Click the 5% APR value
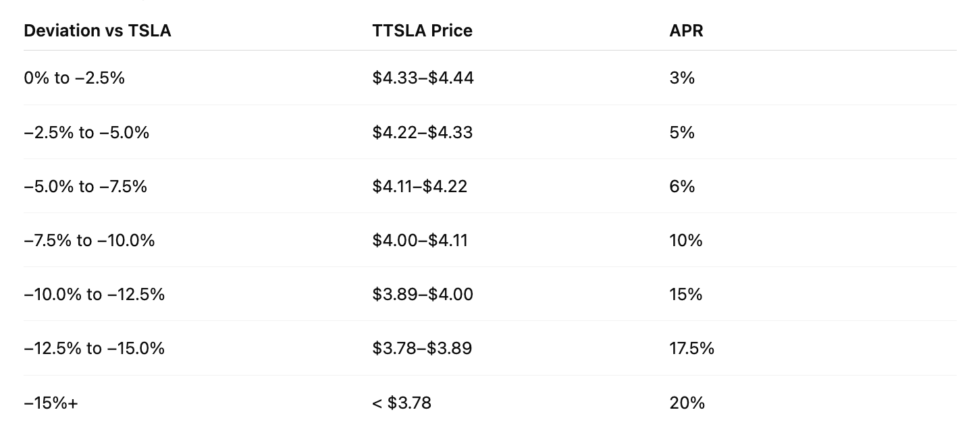The width and height of the screenshot is (975, 437). click(682, 132)
